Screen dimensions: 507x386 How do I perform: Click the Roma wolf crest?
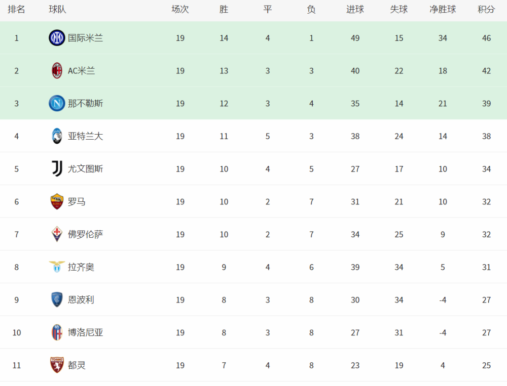click(57, 202)
